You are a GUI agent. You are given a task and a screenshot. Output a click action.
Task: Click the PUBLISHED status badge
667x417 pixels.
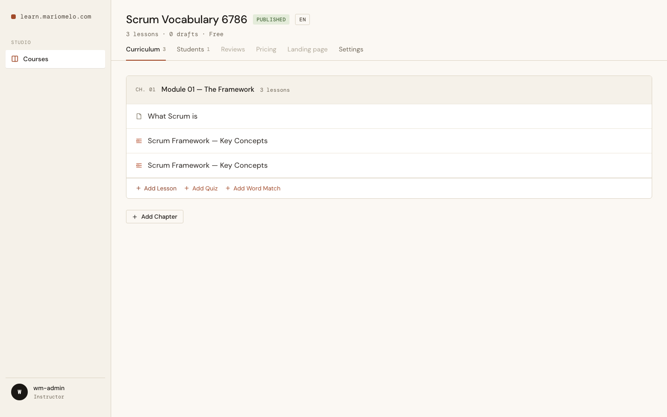271,19
